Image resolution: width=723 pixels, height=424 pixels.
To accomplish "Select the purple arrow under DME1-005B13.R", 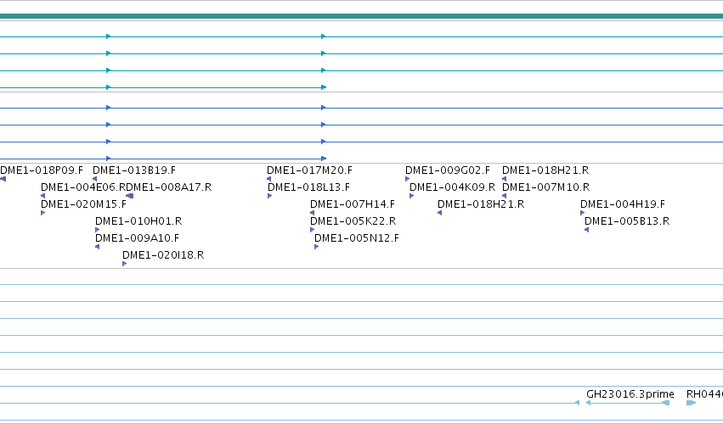I will coord(586,230).
